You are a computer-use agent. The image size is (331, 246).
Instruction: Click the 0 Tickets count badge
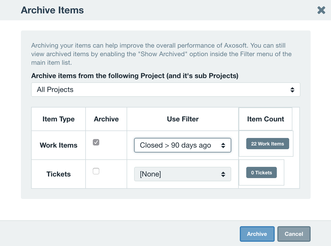tap(261, 172)
